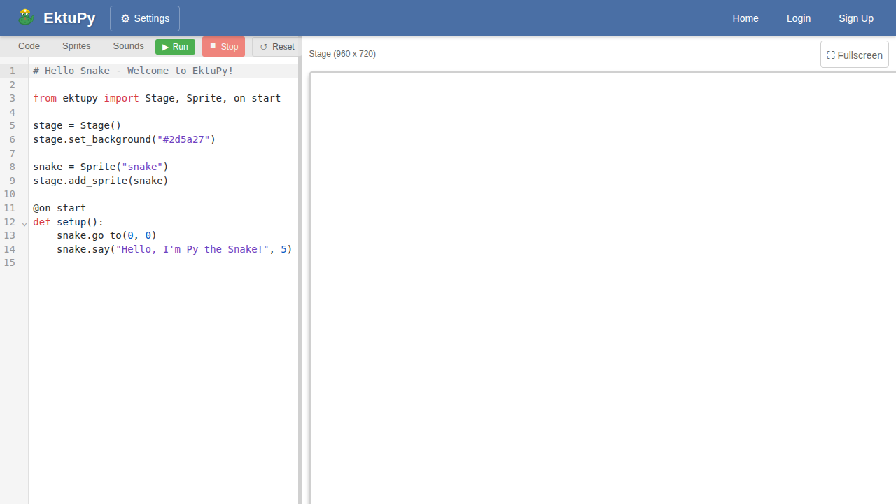Reset the stage using the circular arrow icon
The height and width of the screenshot is (504, 896).
[x=263, y=46]
